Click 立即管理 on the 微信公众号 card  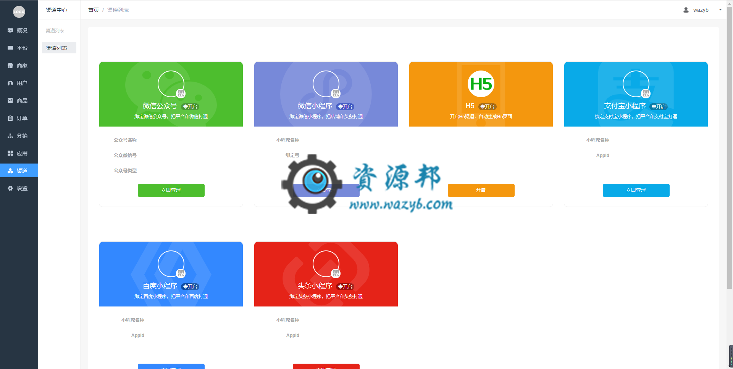tap(171, 190)
